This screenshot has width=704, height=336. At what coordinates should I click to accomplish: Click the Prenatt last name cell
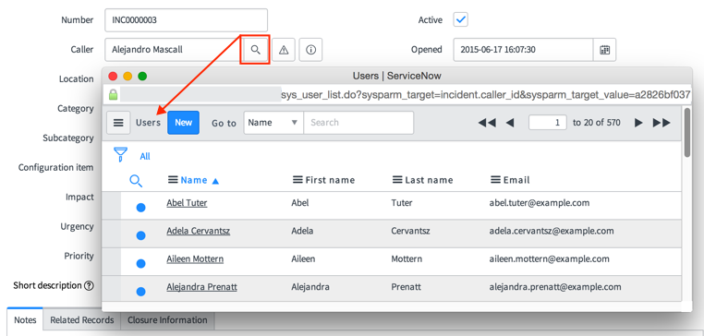(407, 287)
